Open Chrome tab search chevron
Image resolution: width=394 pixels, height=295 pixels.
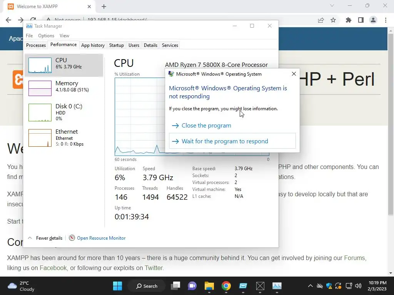(332, 5)
